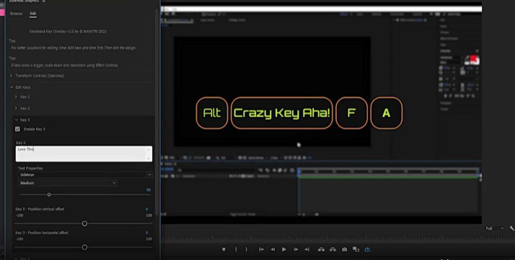Expand the Transform Controls (Optional) group
The width and height of the screenshot is (515, 260).
click(x=11, y=76)
